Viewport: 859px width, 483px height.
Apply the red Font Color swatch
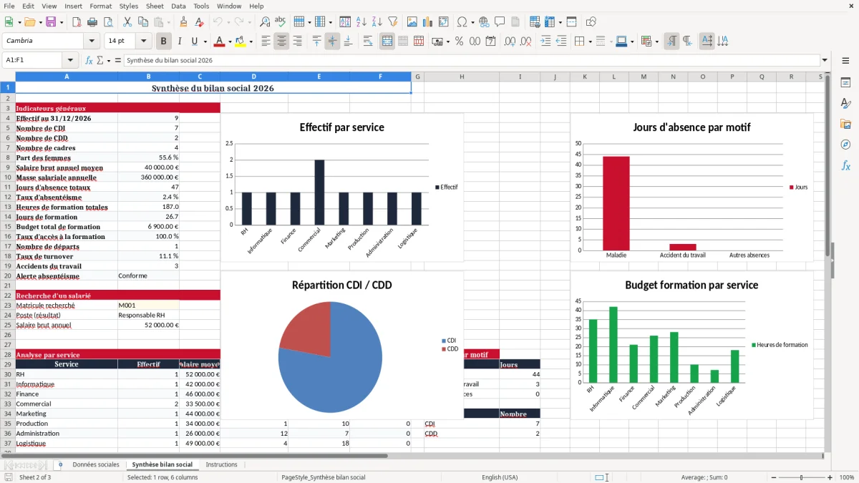point(220,42)
